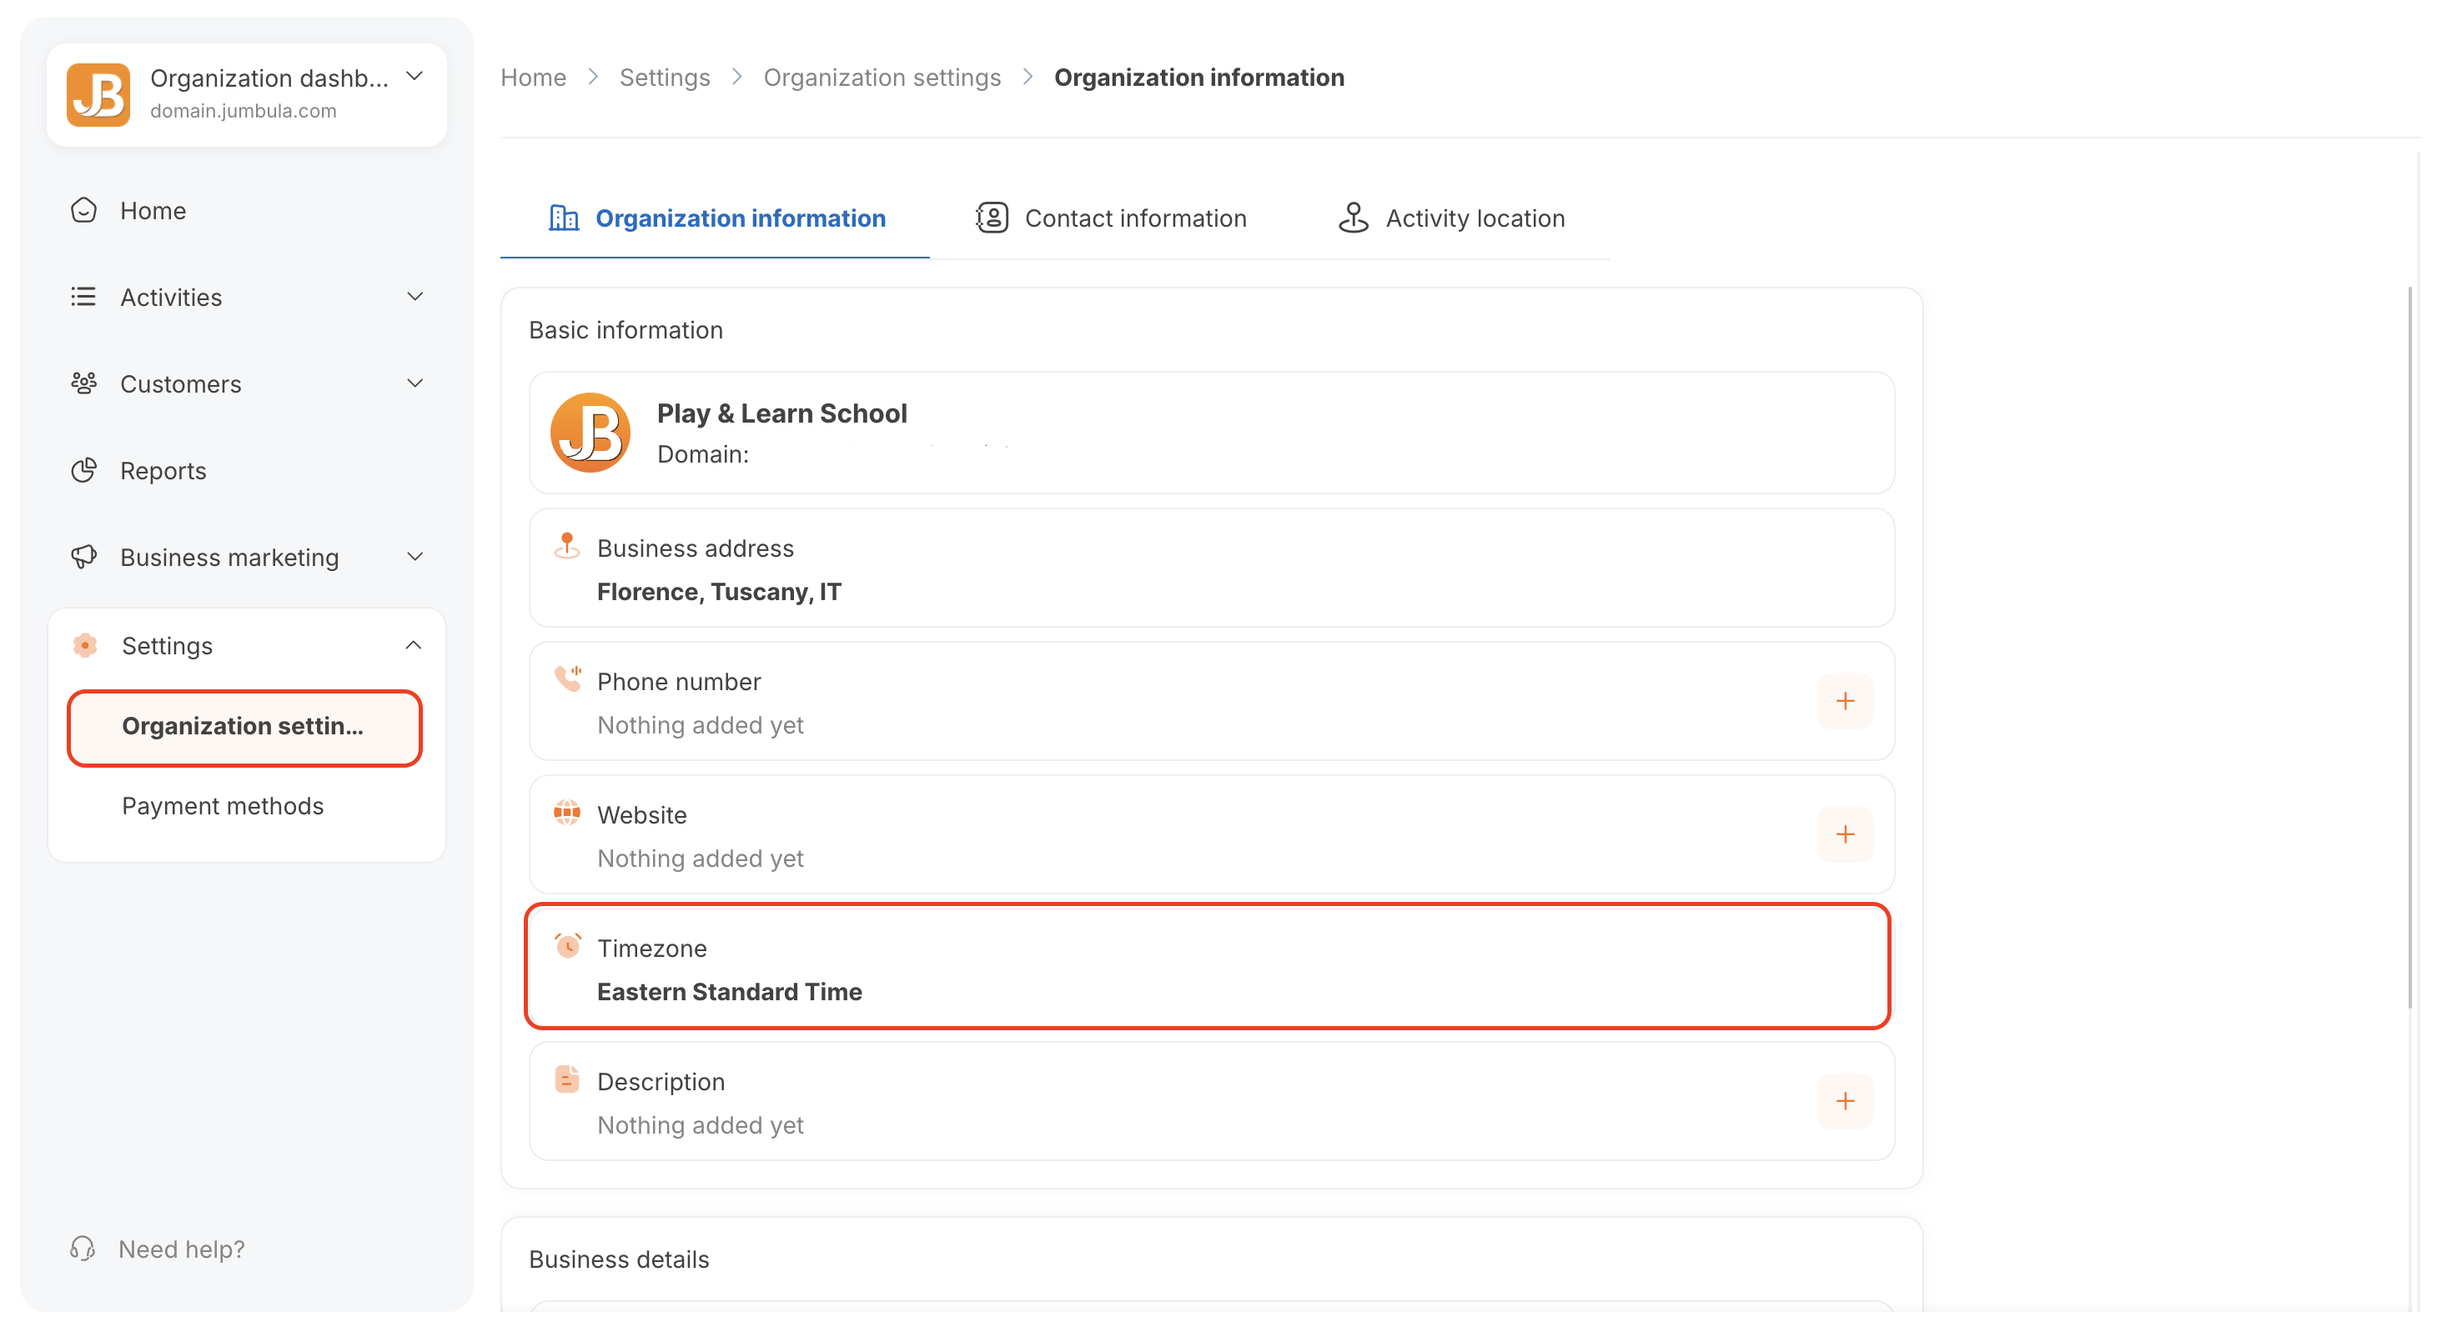Click the plus icon for Phone number
2452x1332 pixels.
(x=1845, y=701)
